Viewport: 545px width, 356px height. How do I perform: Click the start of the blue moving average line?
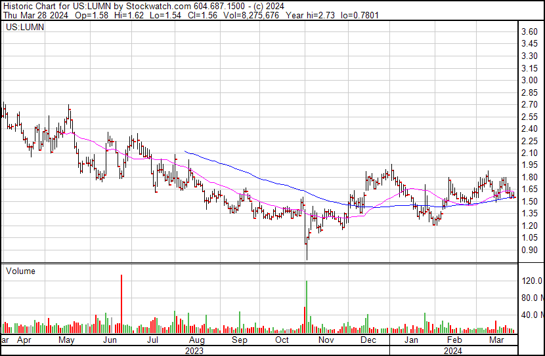(x=185, y=151)
